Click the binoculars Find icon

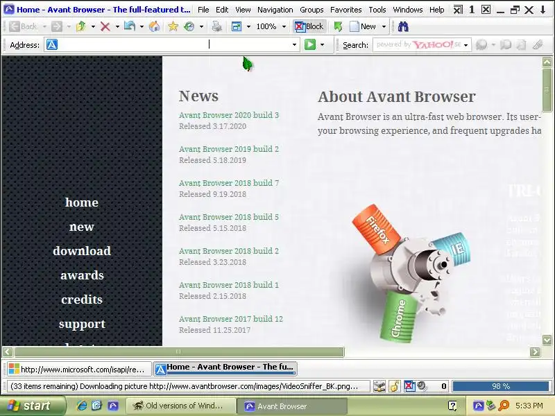coord(403,26)
